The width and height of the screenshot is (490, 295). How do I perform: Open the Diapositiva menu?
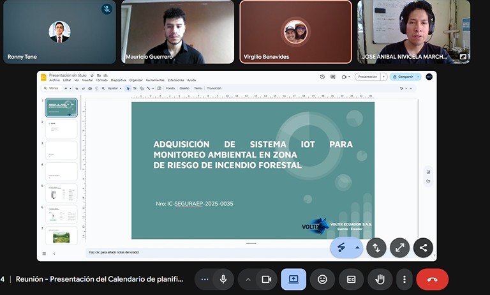click(119, 80)
